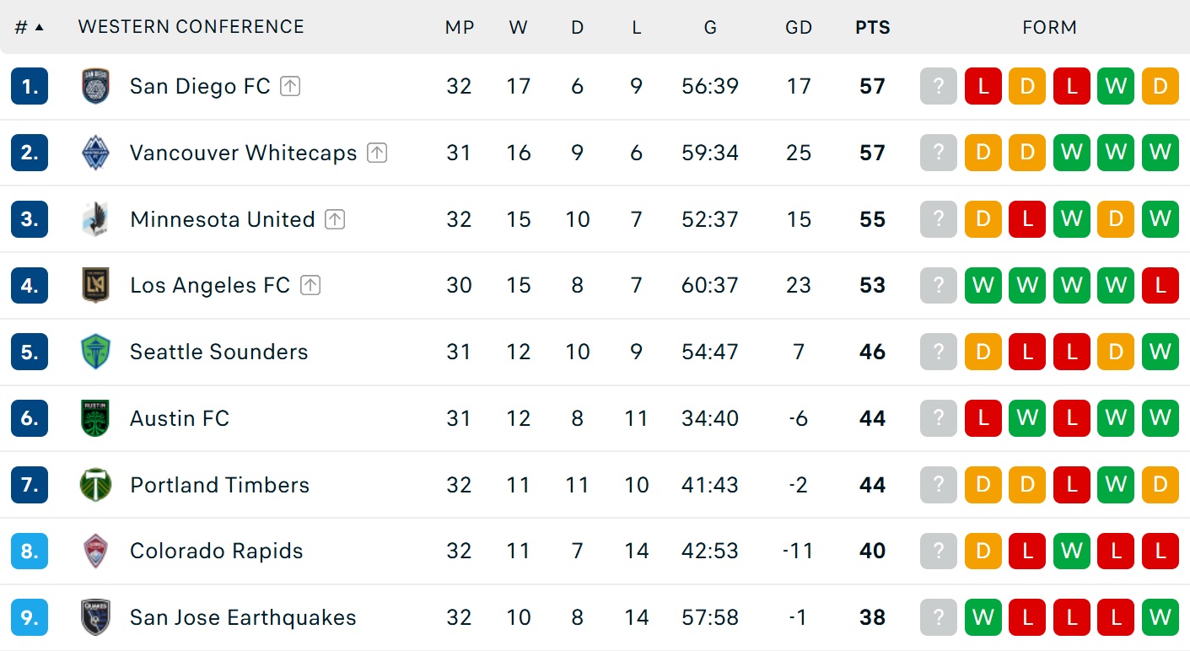Click the Minnesota United loon logo
Viewport: 1190px width, 651px height.
pyautogui.click(x=95, y=219)
